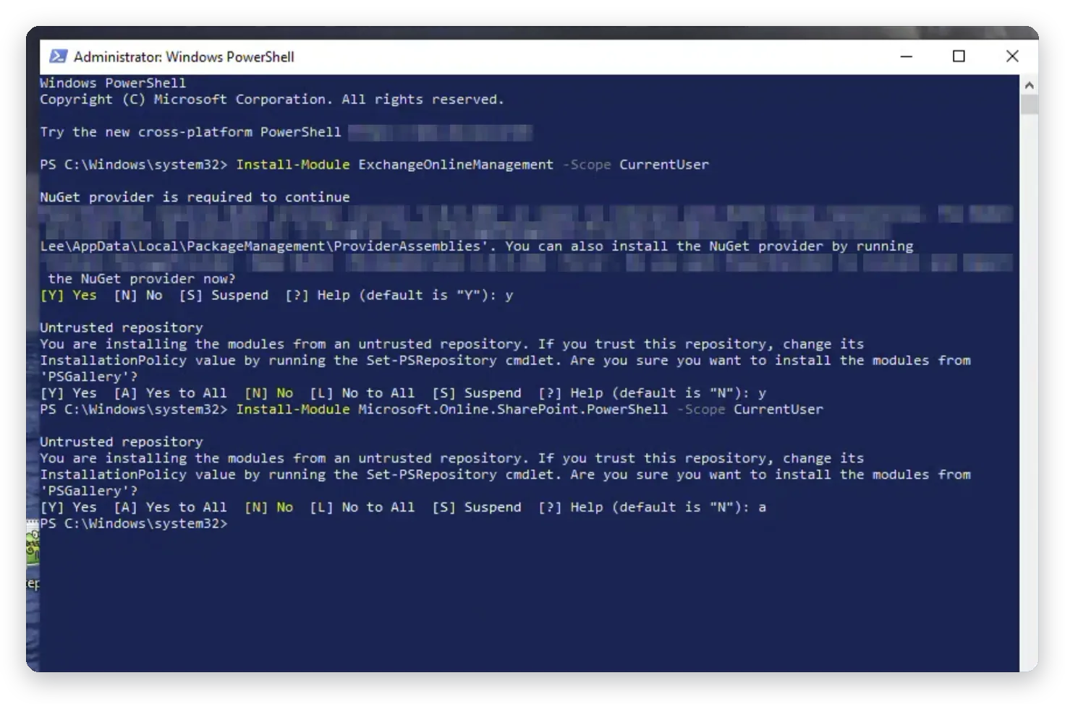Click the 'Microsoft.Online.SharePoint.PowerShell' command text

click(x=512, y=409)
